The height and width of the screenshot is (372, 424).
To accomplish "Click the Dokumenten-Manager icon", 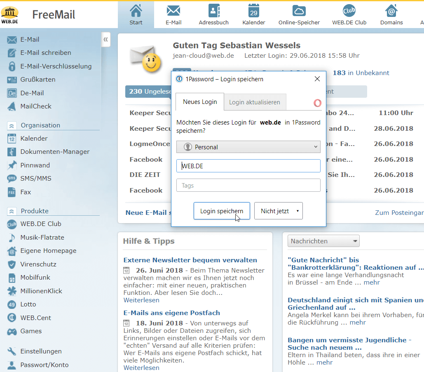I will coord(12,152).
